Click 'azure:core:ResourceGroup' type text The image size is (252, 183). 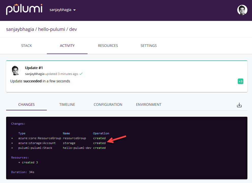click(x=39, y=138)
